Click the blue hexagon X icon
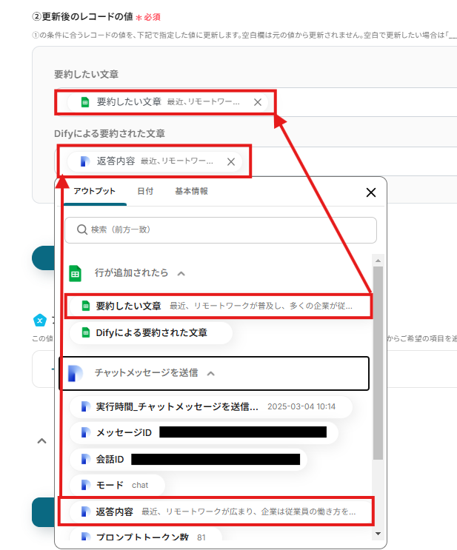457x550 pixels. point(40,320)
